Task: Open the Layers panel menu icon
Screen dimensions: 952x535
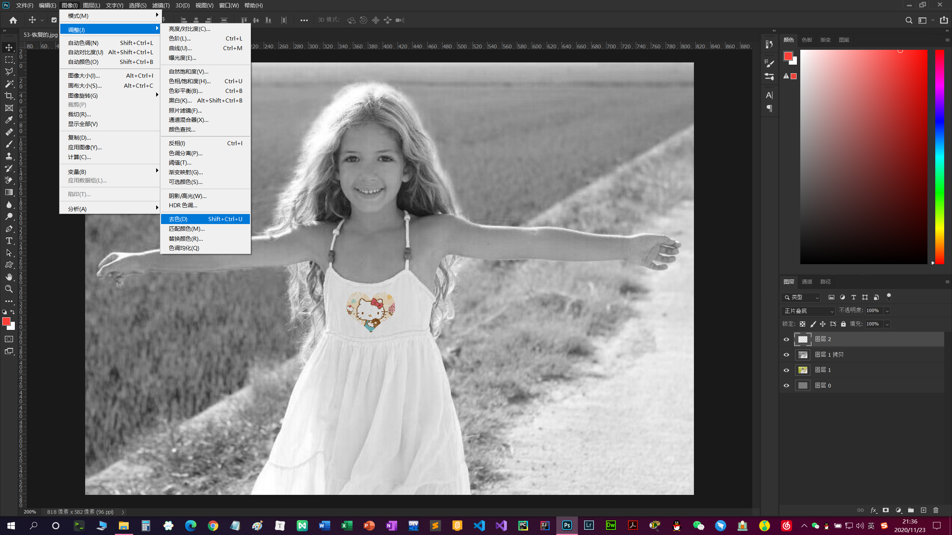Action: (x=947, y=282)
